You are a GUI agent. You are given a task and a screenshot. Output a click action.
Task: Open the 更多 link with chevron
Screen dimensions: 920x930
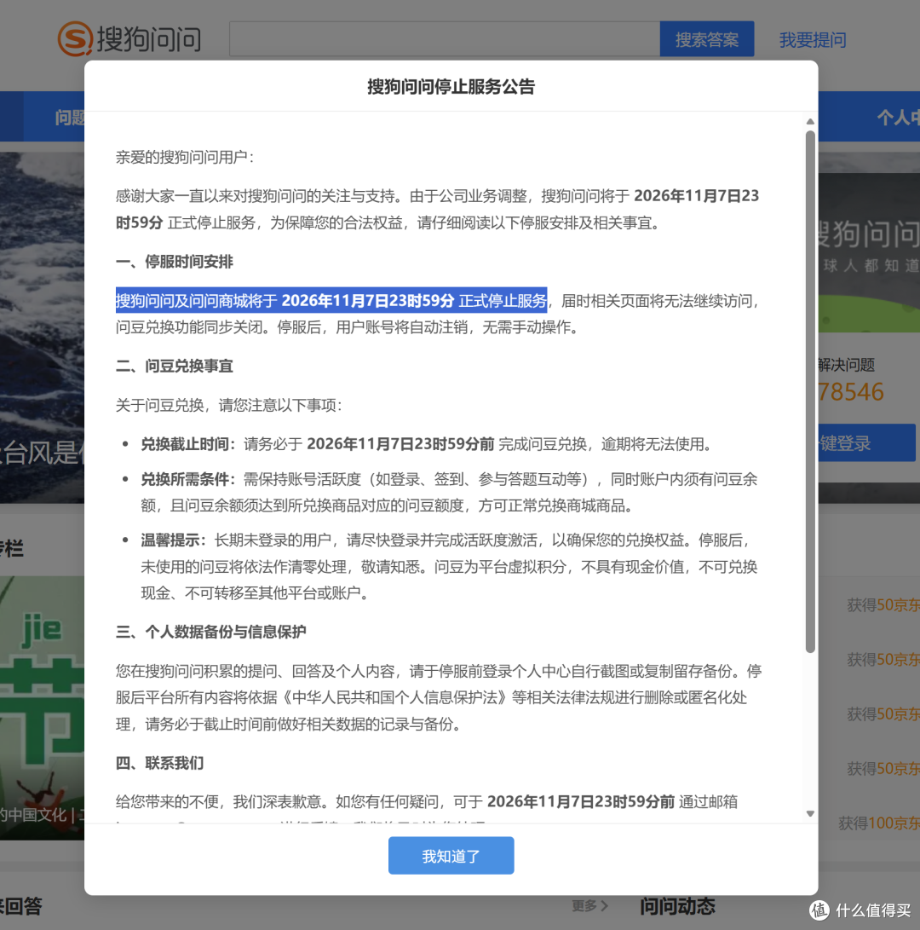click(589, 905)
